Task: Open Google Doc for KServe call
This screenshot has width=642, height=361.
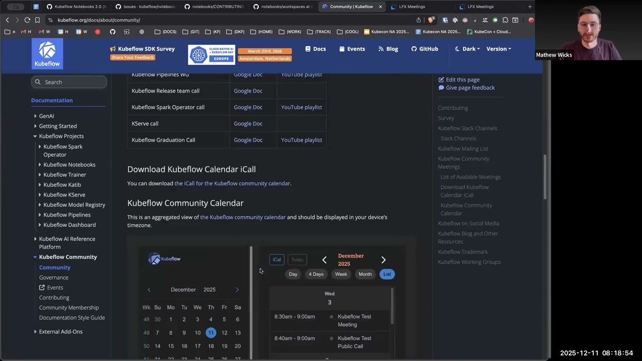Action: (248, 123)
